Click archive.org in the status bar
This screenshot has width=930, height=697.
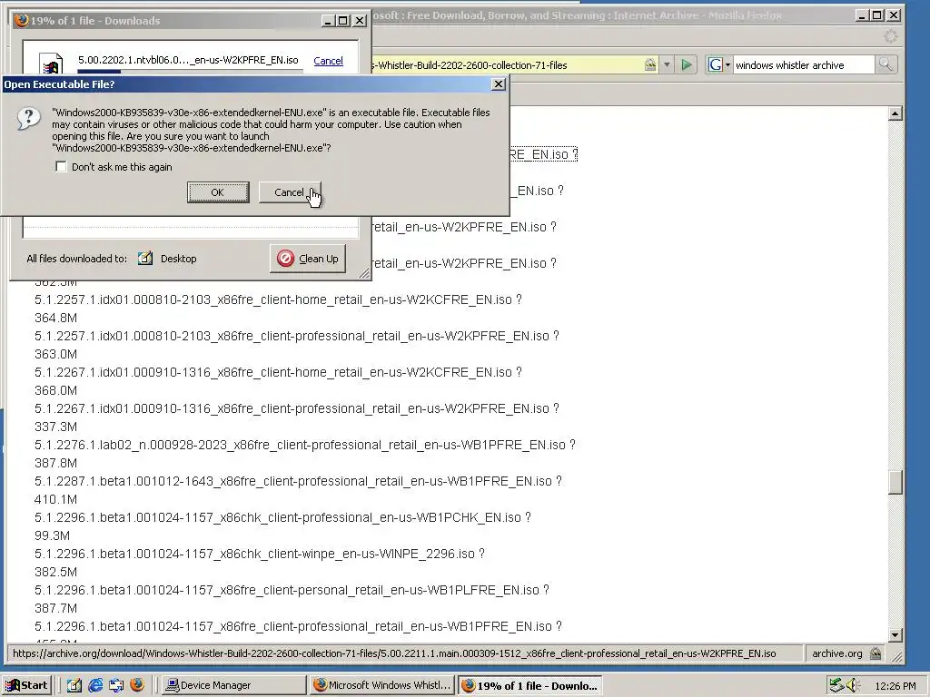pyautogui.click(x=836, y=653)
